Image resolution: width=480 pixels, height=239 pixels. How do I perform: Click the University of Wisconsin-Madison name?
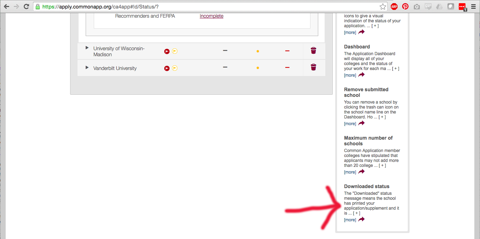point(119,51)
